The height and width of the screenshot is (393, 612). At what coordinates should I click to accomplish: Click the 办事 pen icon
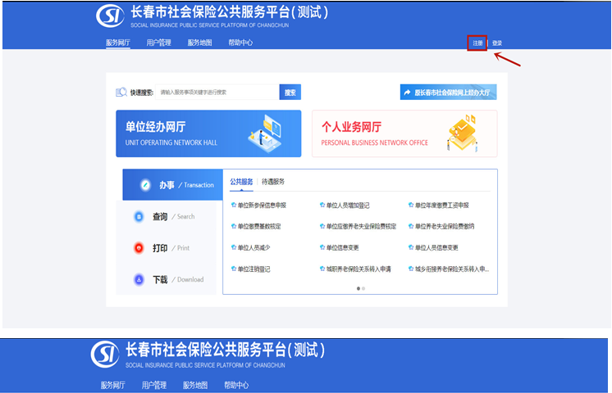tap(145, 185)
